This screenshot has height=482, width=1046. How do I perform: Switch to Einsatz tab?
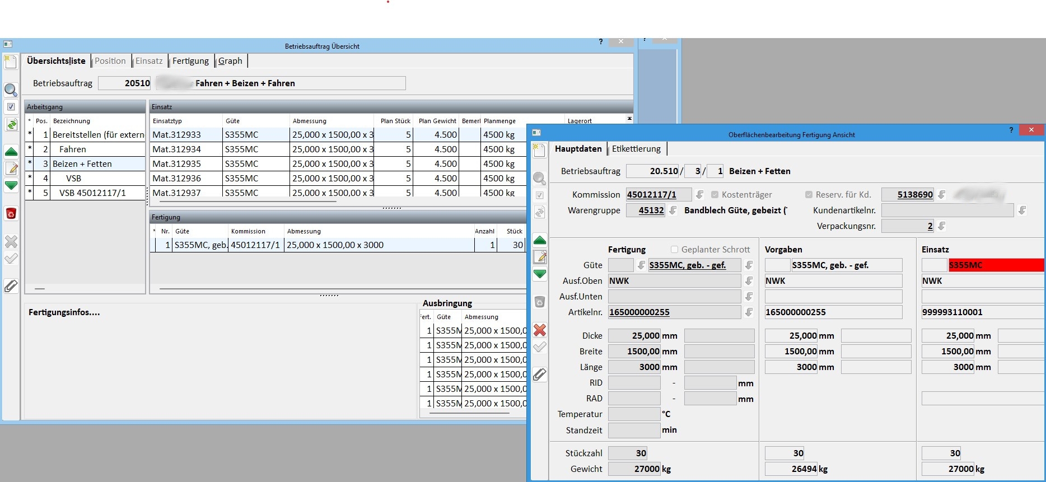click(149, 61)
